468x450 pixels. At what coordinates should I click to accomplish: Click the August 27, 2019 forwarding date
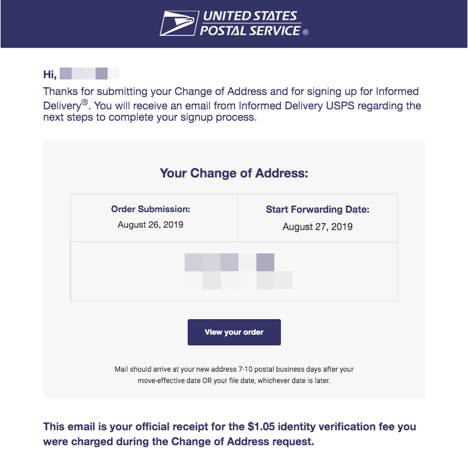tap(317, 227)
